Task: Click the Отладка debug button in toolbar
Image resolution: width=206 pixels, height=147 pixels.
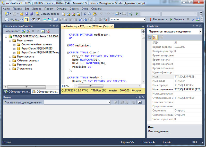Action: pyautogui.click(x=177, y=20)
